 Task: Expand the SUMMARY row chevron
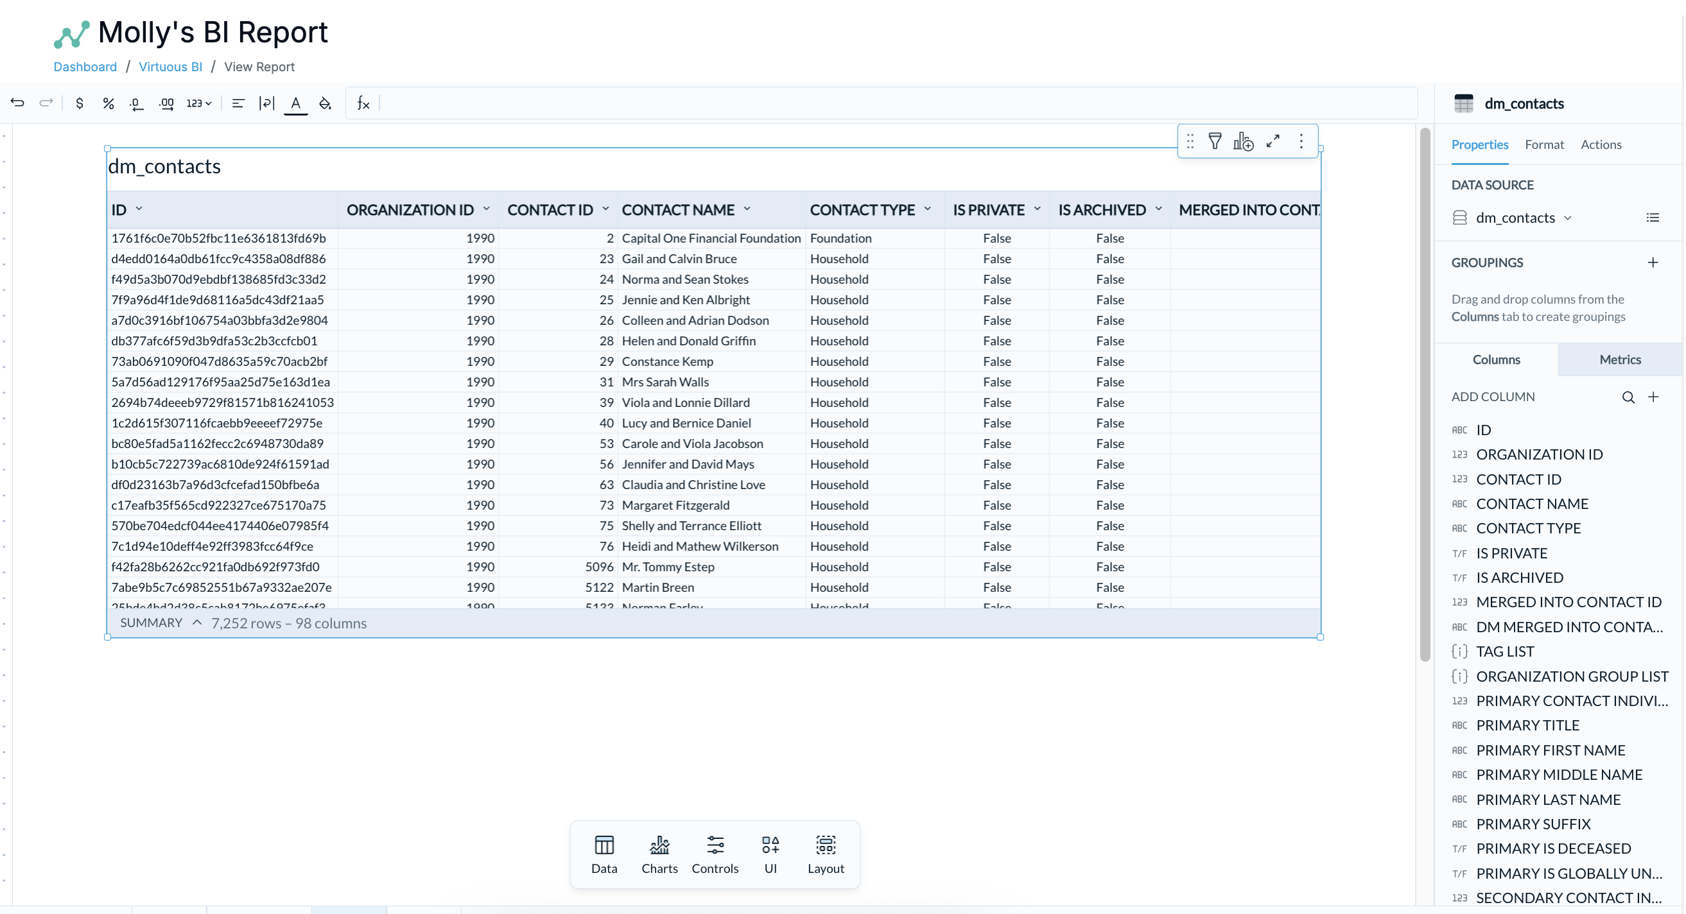tap(196, 622)
